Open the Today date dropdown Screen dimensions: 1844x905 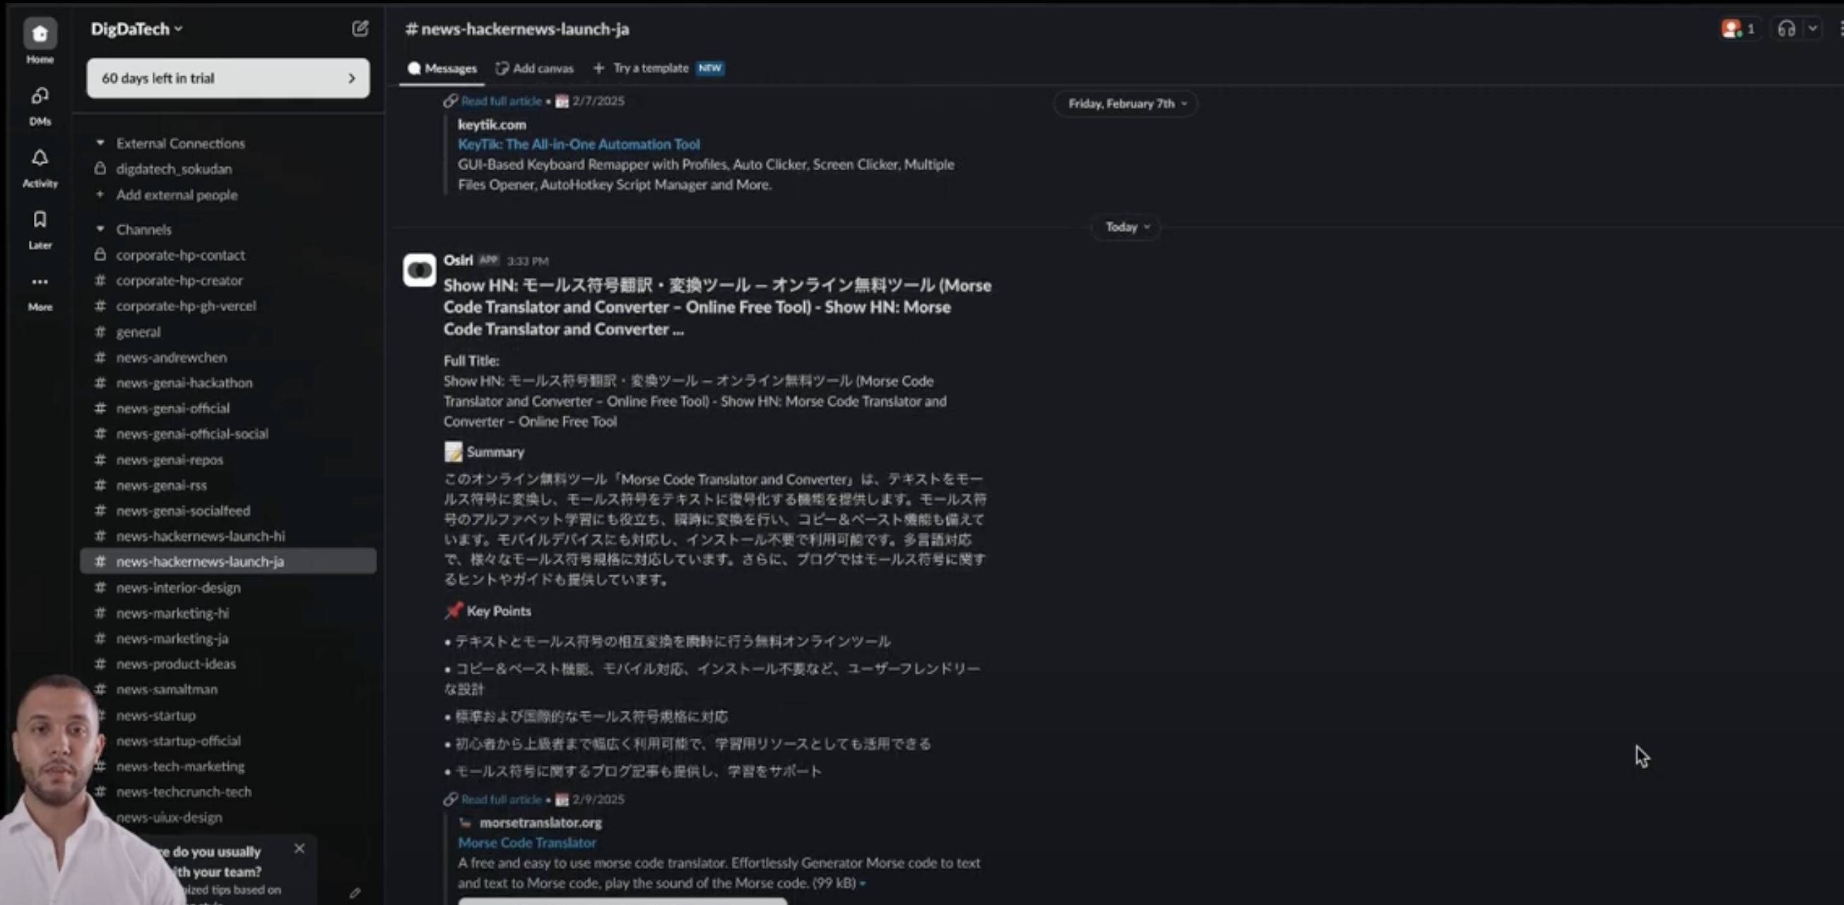tap(1127, 227)
